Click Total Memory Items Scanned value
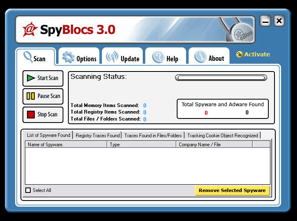Viewport: 297px width, 221px height. tap(145, 105)
